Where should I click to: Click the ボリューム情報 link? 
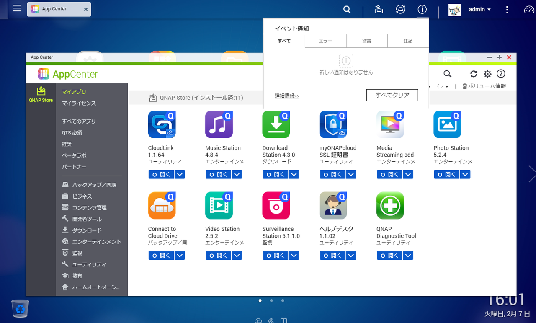(484, 86)
